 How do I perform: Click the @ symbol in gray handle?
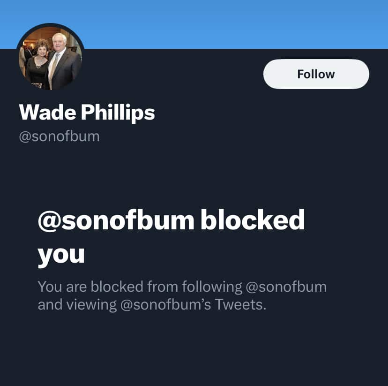click(25, 137)
